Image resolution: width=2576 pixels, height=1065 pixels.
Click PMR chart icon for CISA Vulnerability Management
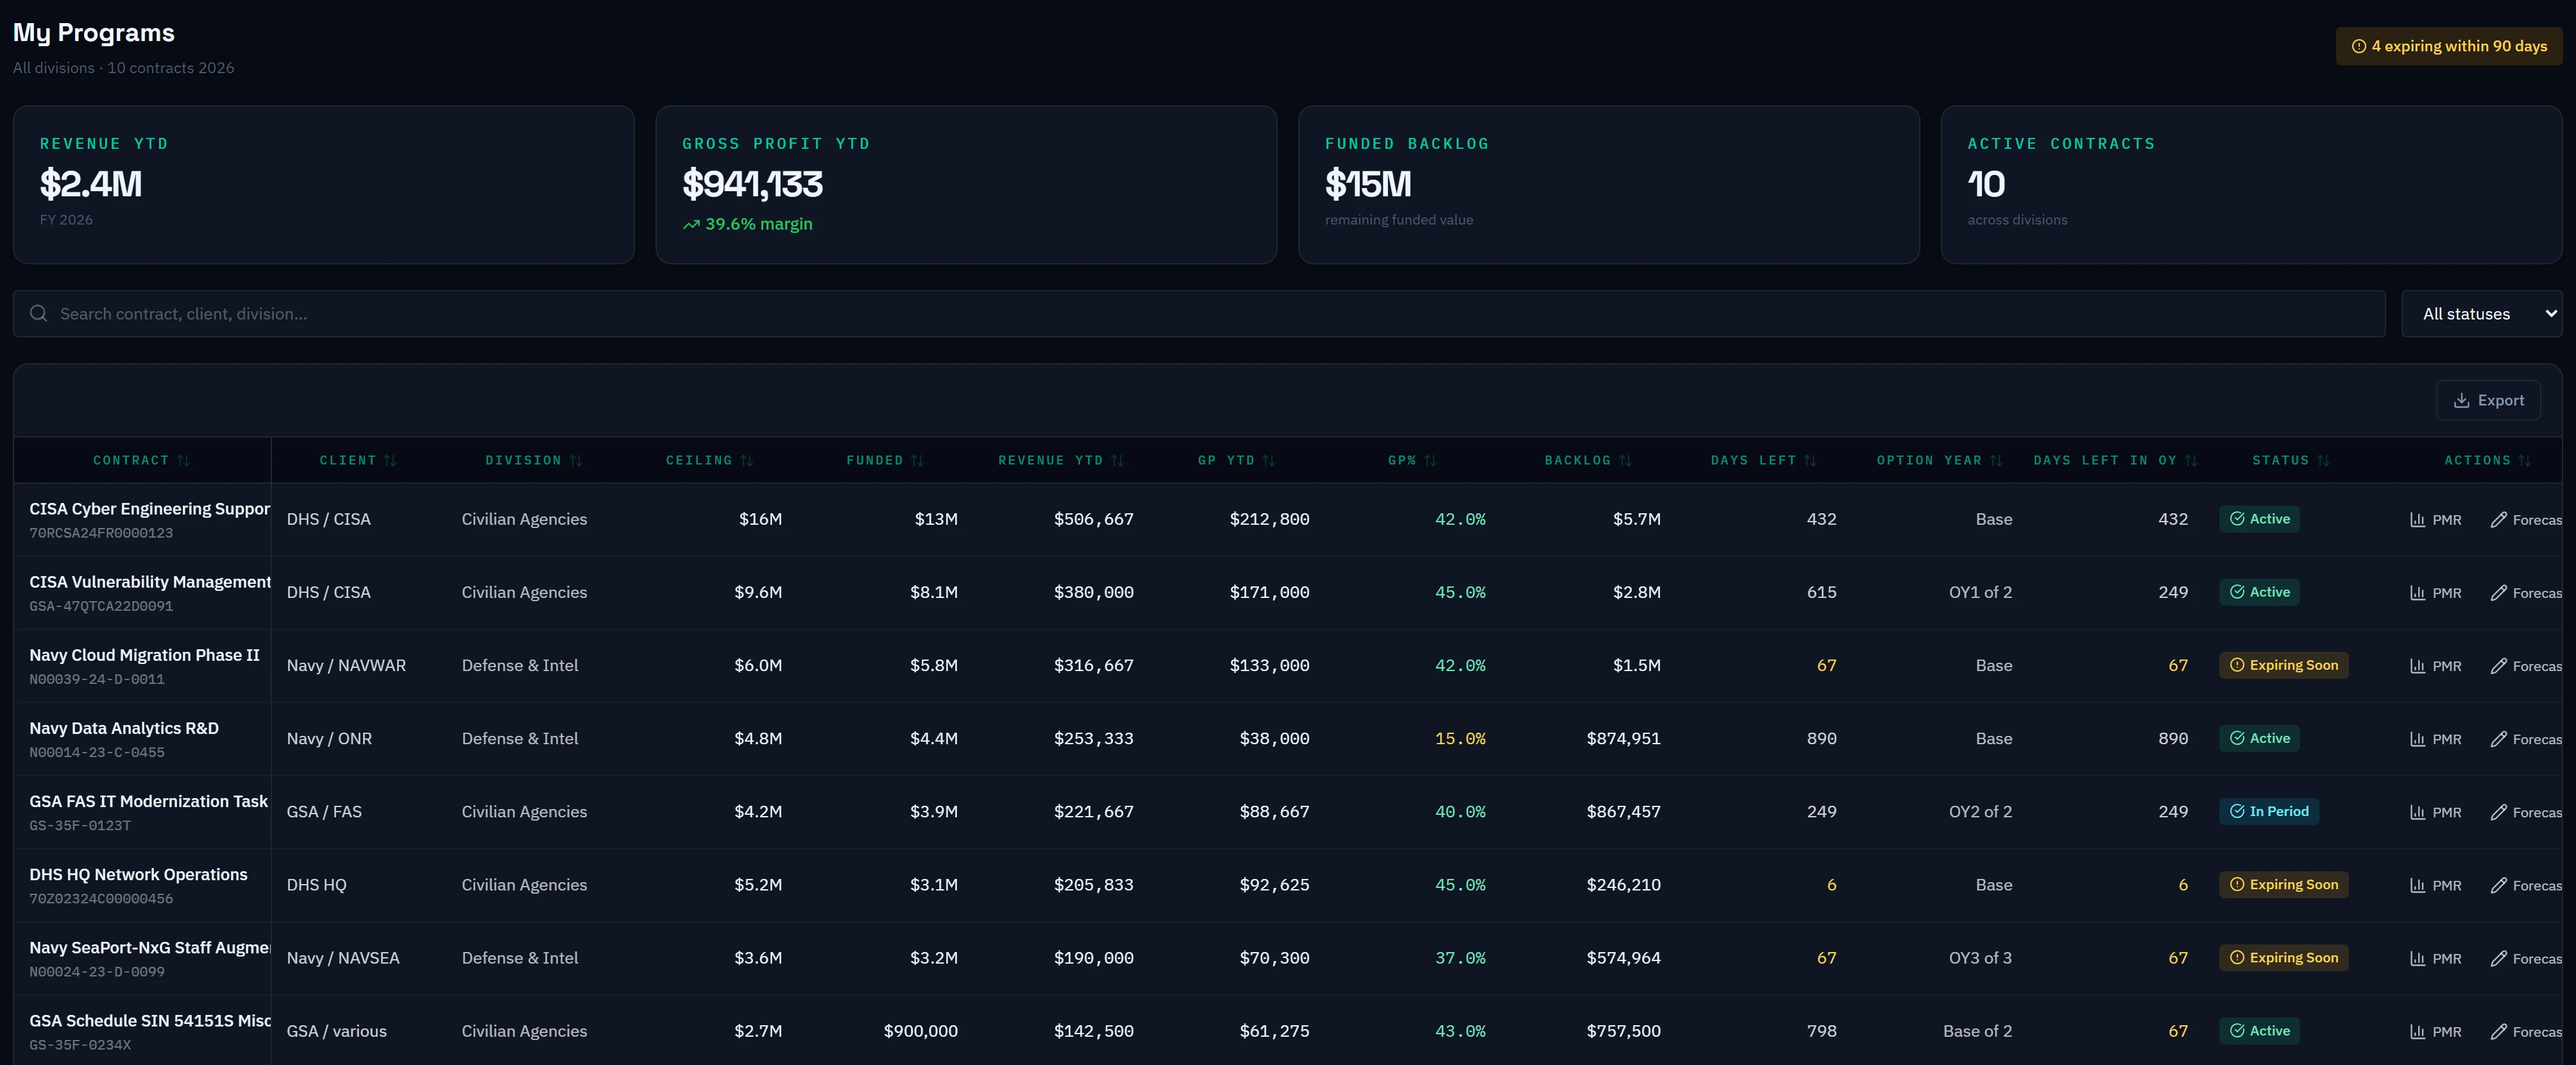[x=2417, y=592]
